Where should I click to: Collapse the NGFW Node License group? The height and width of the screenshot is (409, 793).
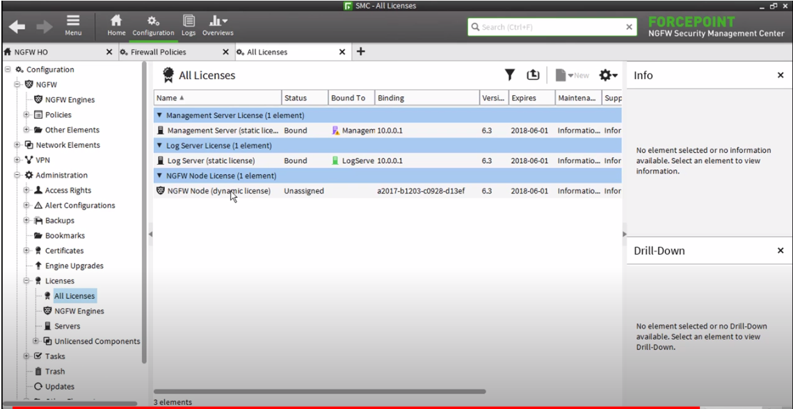coord(160,176)
